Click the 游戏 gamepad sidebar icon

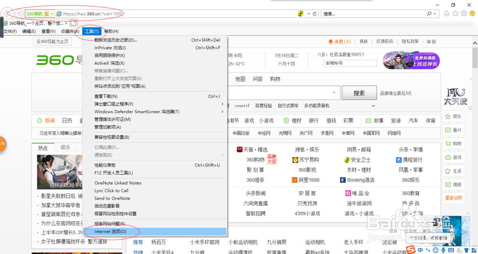click(x=448, y=158)
